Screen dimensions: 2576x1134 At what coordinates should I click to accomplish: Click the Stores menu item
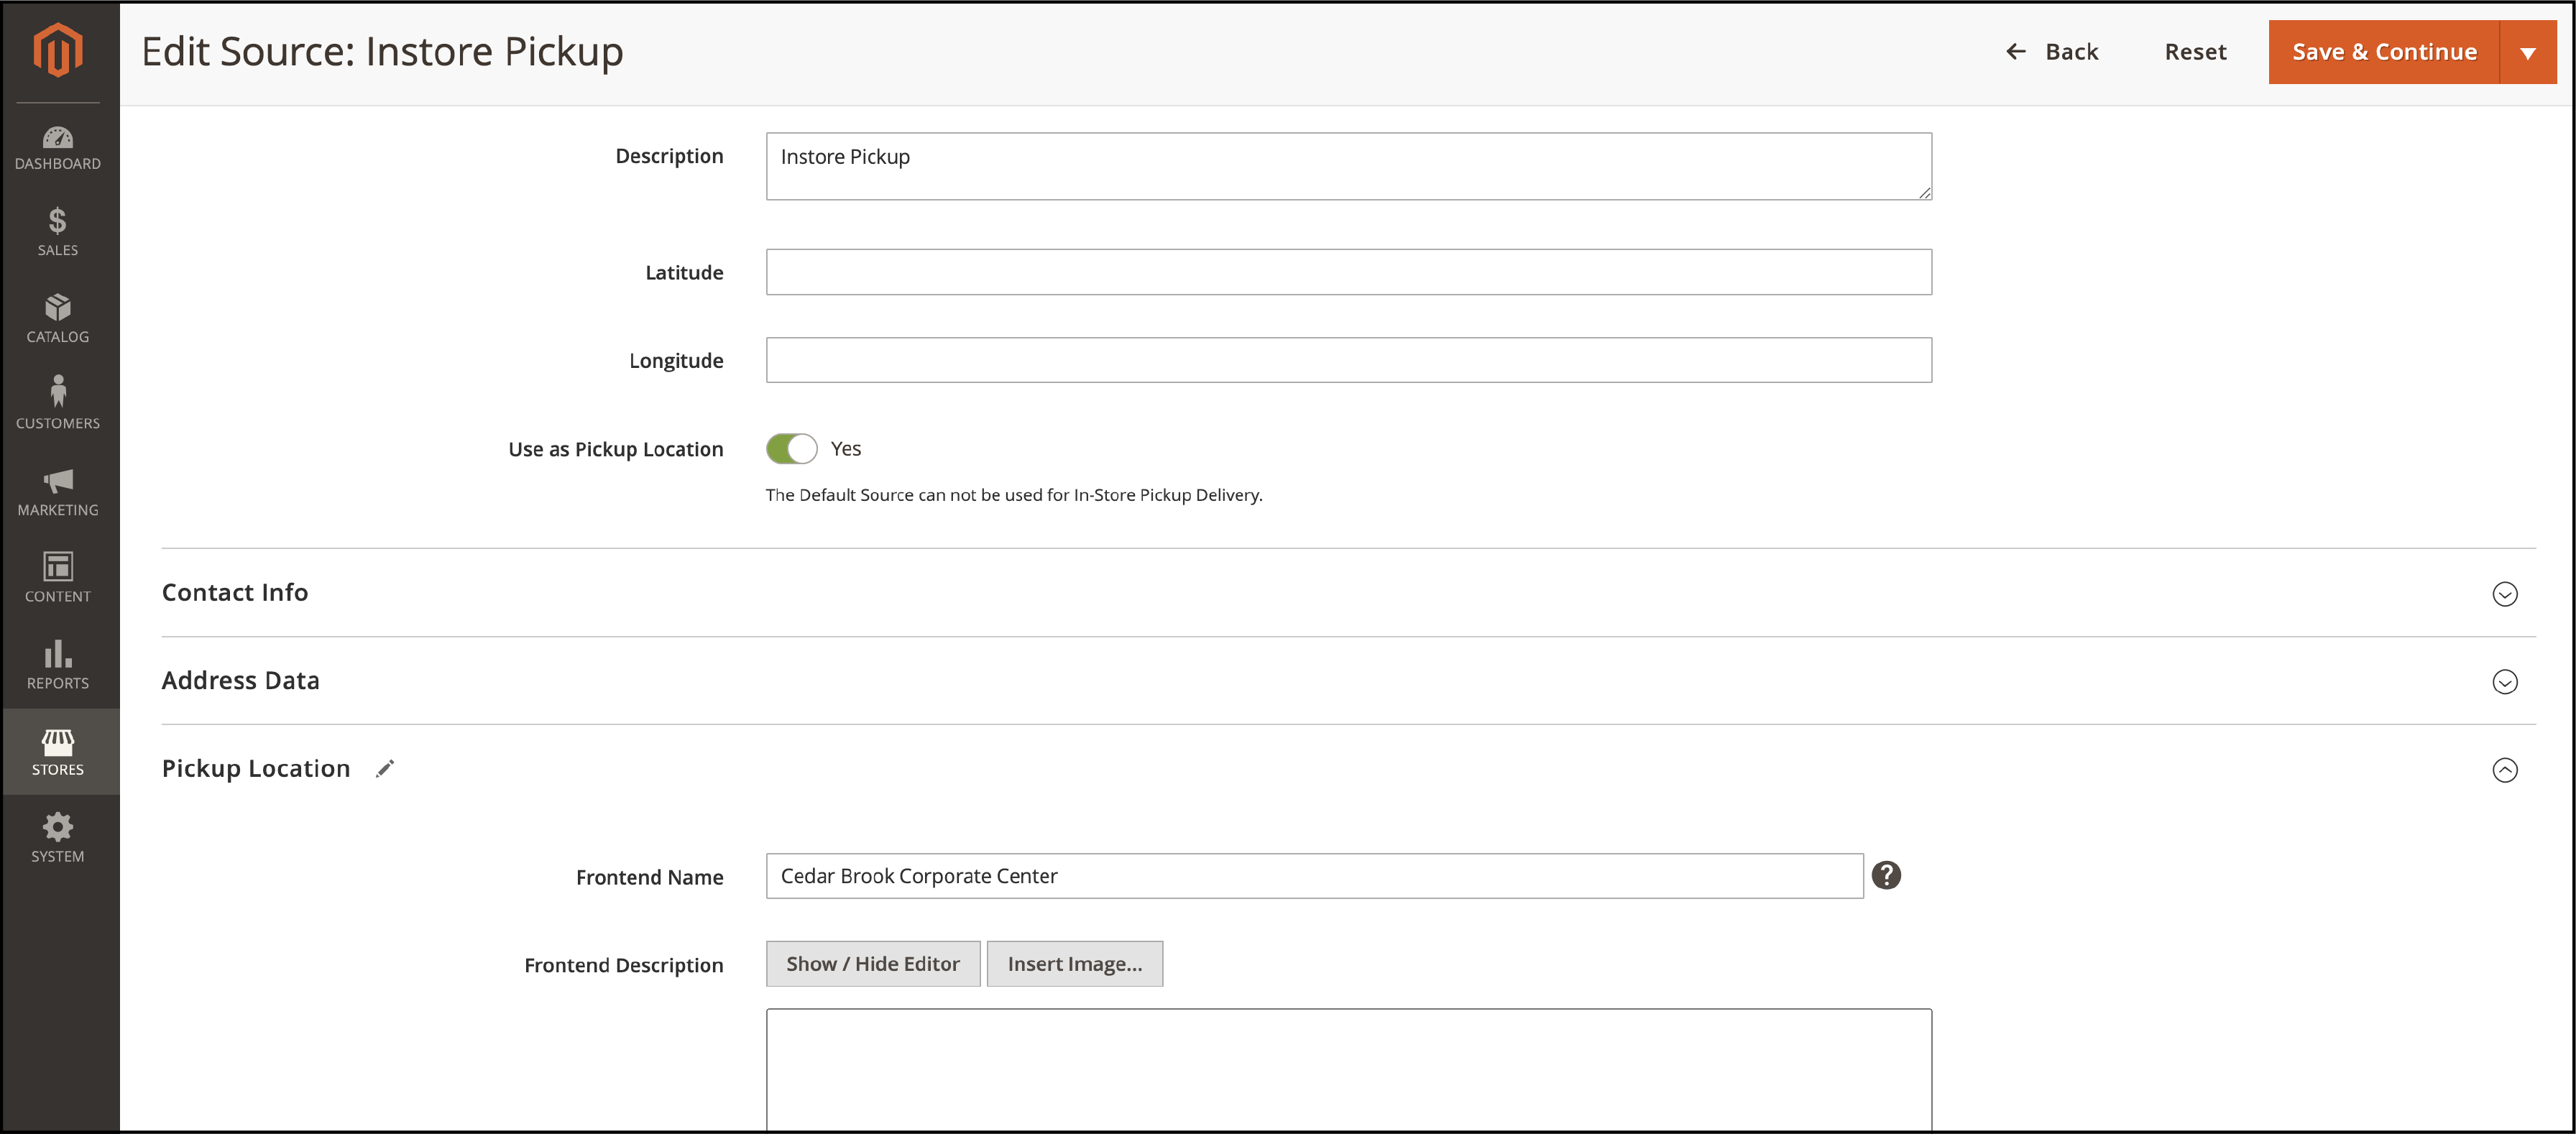pyautogui.click(x=57, y=752)
